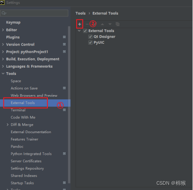Collapse the External Tools group tree
193x190 pixels.
(x=79, y=31)
